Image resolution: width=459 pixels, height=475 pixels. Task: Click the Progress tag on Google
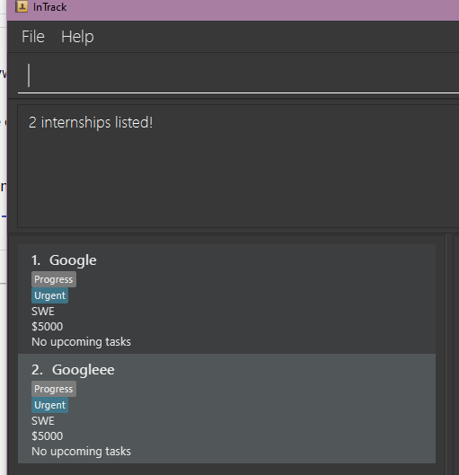click(54, 279)
